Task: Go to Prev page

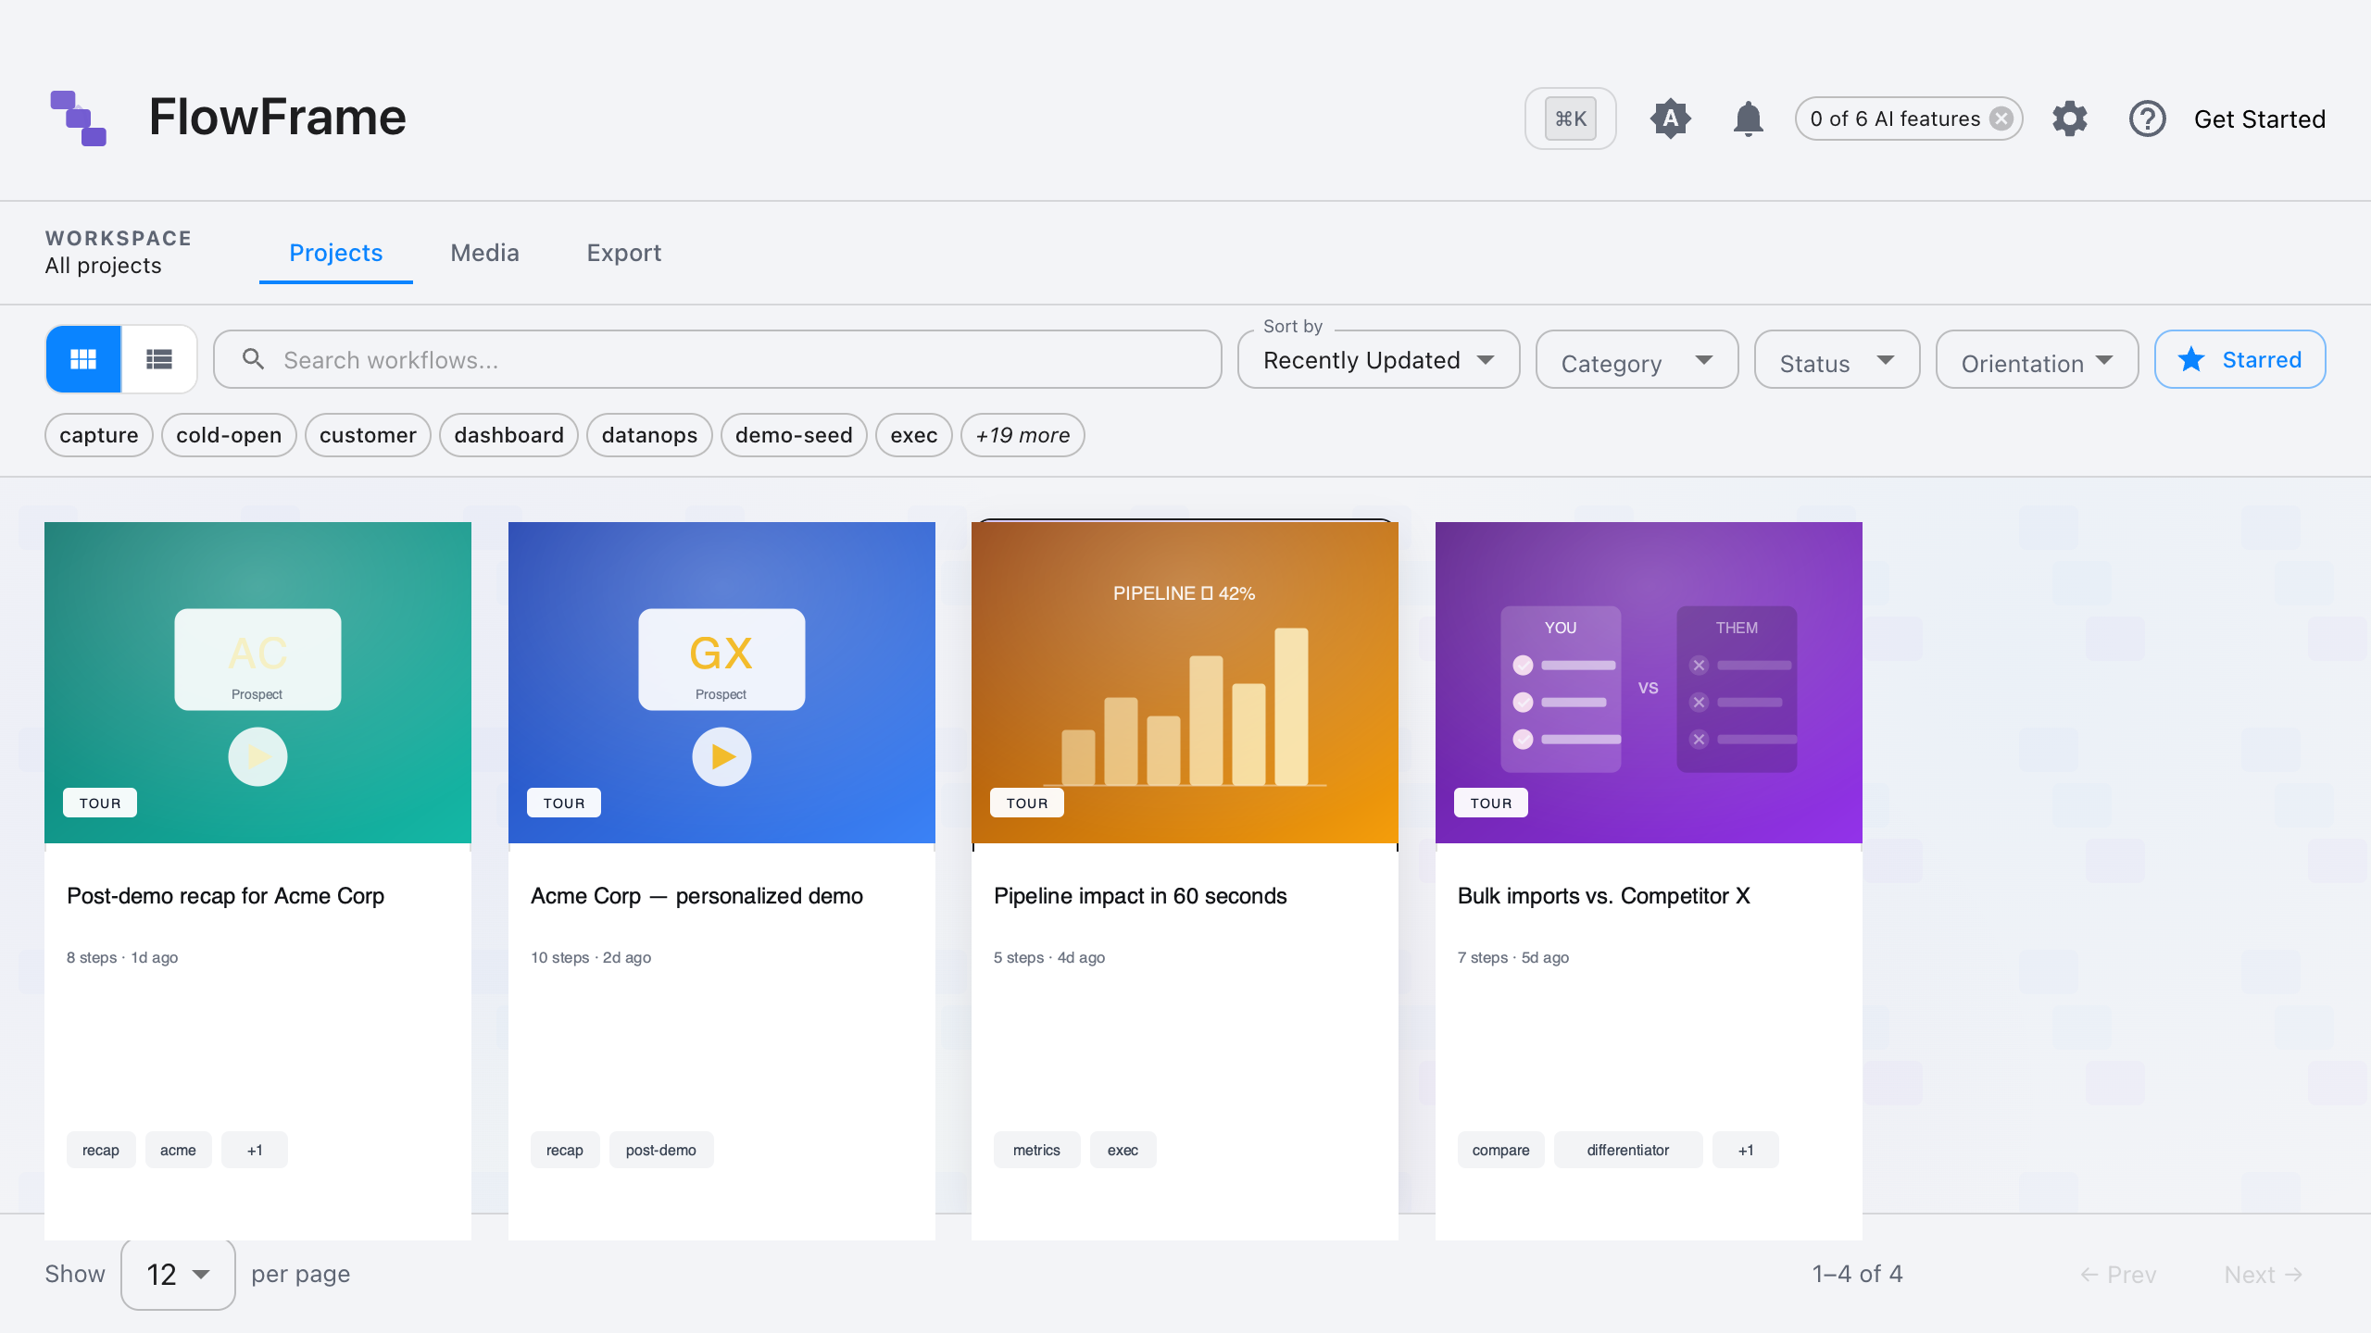Action: [2118, 1275]
